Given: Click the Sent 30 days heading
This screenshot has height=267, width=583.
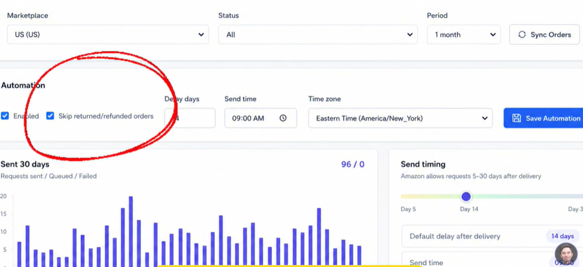Looking at the screenshot, I should coord(25,164).
